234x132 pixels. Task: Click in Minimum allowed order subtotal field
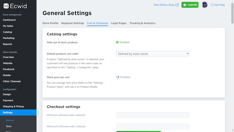click(153, 115)
